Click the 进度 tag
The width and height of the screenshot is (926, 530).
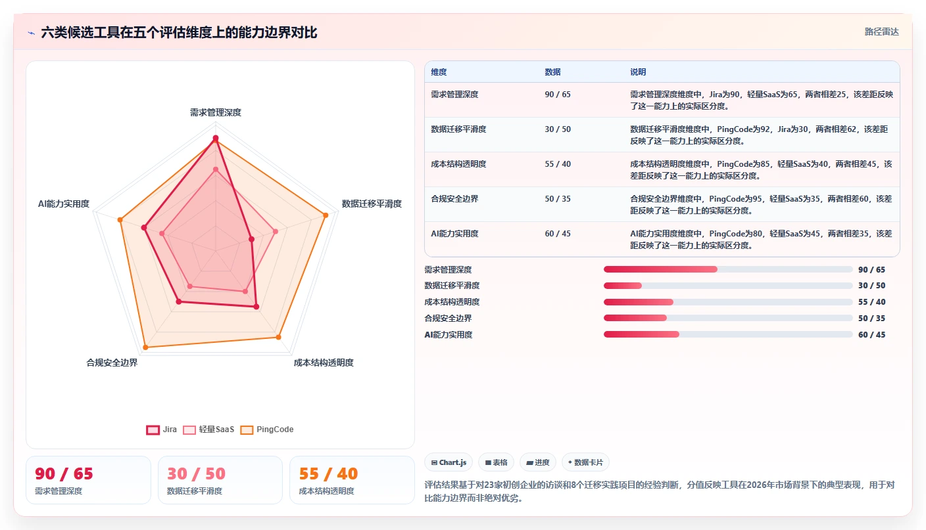click(x=538, y=462)
